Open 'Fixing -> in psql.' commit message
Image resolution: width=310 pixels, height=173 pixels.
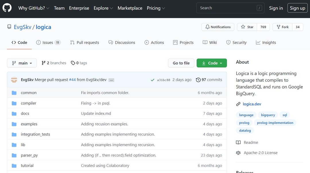coord(96,103)
